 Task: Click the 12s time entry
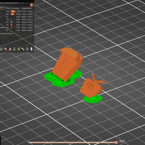(8, 20)
